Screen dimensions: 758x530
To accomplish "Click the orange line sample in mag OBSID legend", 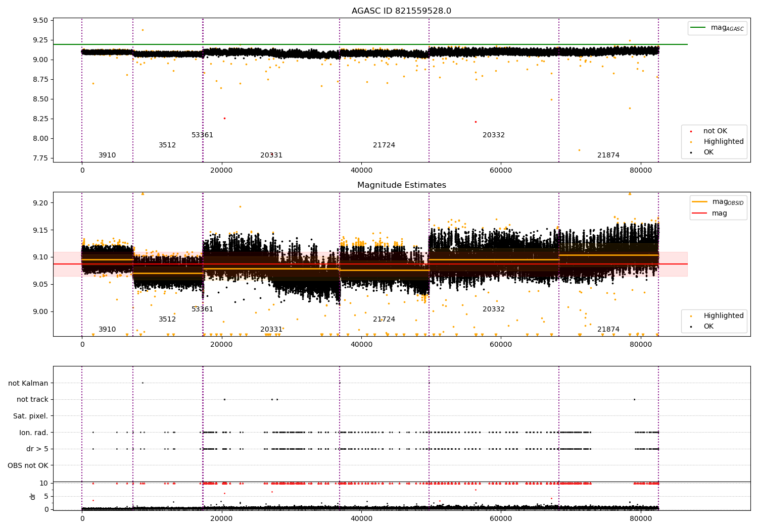I will click(700, 202).
